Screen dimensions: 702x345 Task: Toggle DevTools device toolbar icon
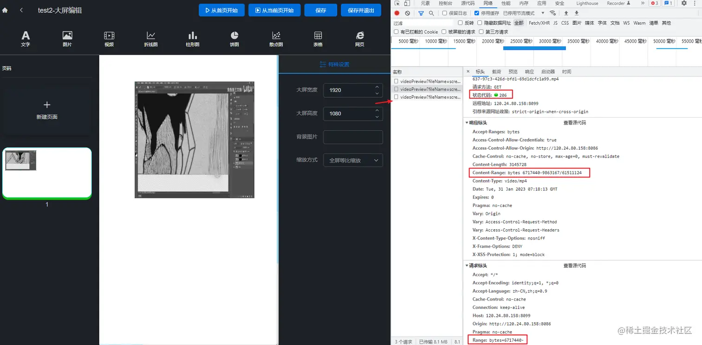tap(407, 3)
